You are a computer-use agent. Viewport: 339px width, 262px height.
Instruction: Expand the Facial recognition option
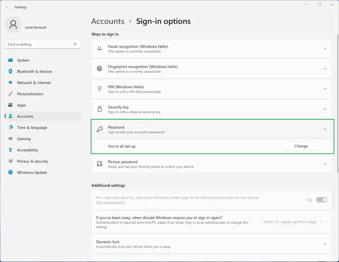pos(325,48)
